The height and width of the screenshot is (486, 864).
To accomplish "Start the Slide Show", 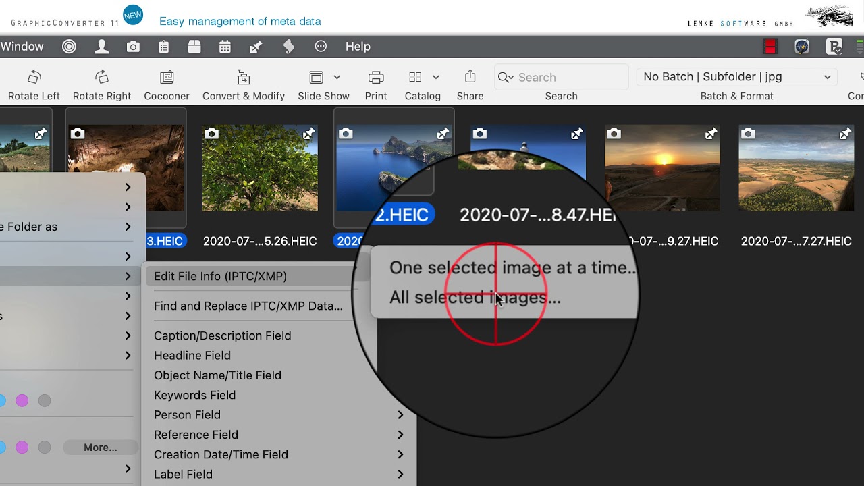I will point(317,77).
